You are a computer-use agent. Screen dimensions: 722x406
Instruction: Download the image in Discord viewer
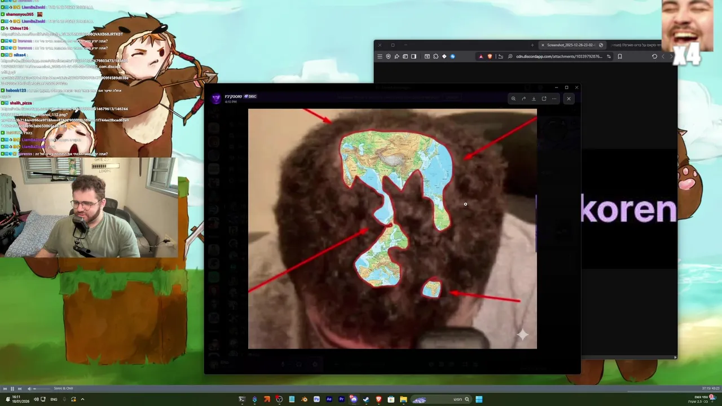(x=534, y=99)
